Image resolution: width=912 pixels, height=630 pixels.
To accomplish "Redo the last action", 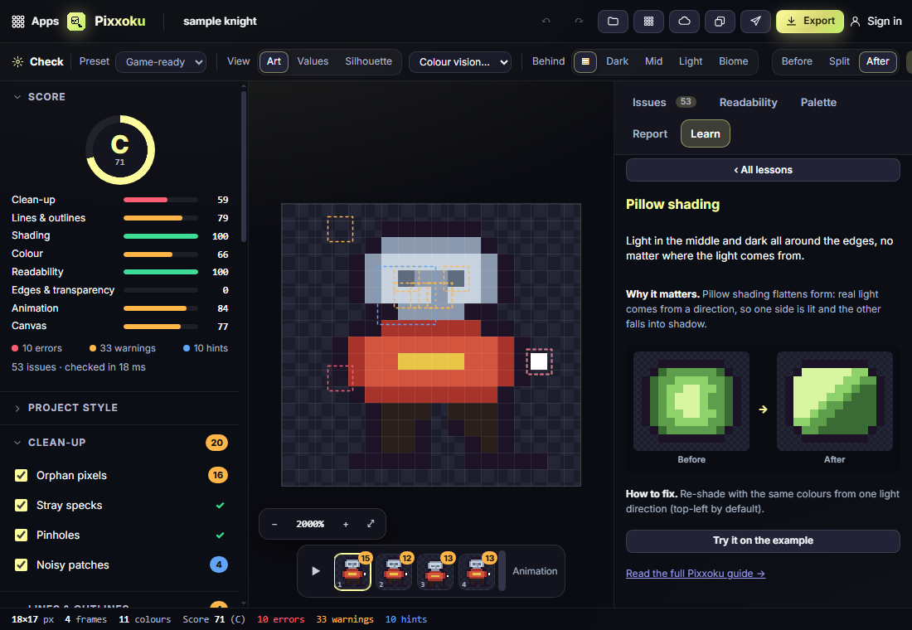I will (x=579, y=21).
